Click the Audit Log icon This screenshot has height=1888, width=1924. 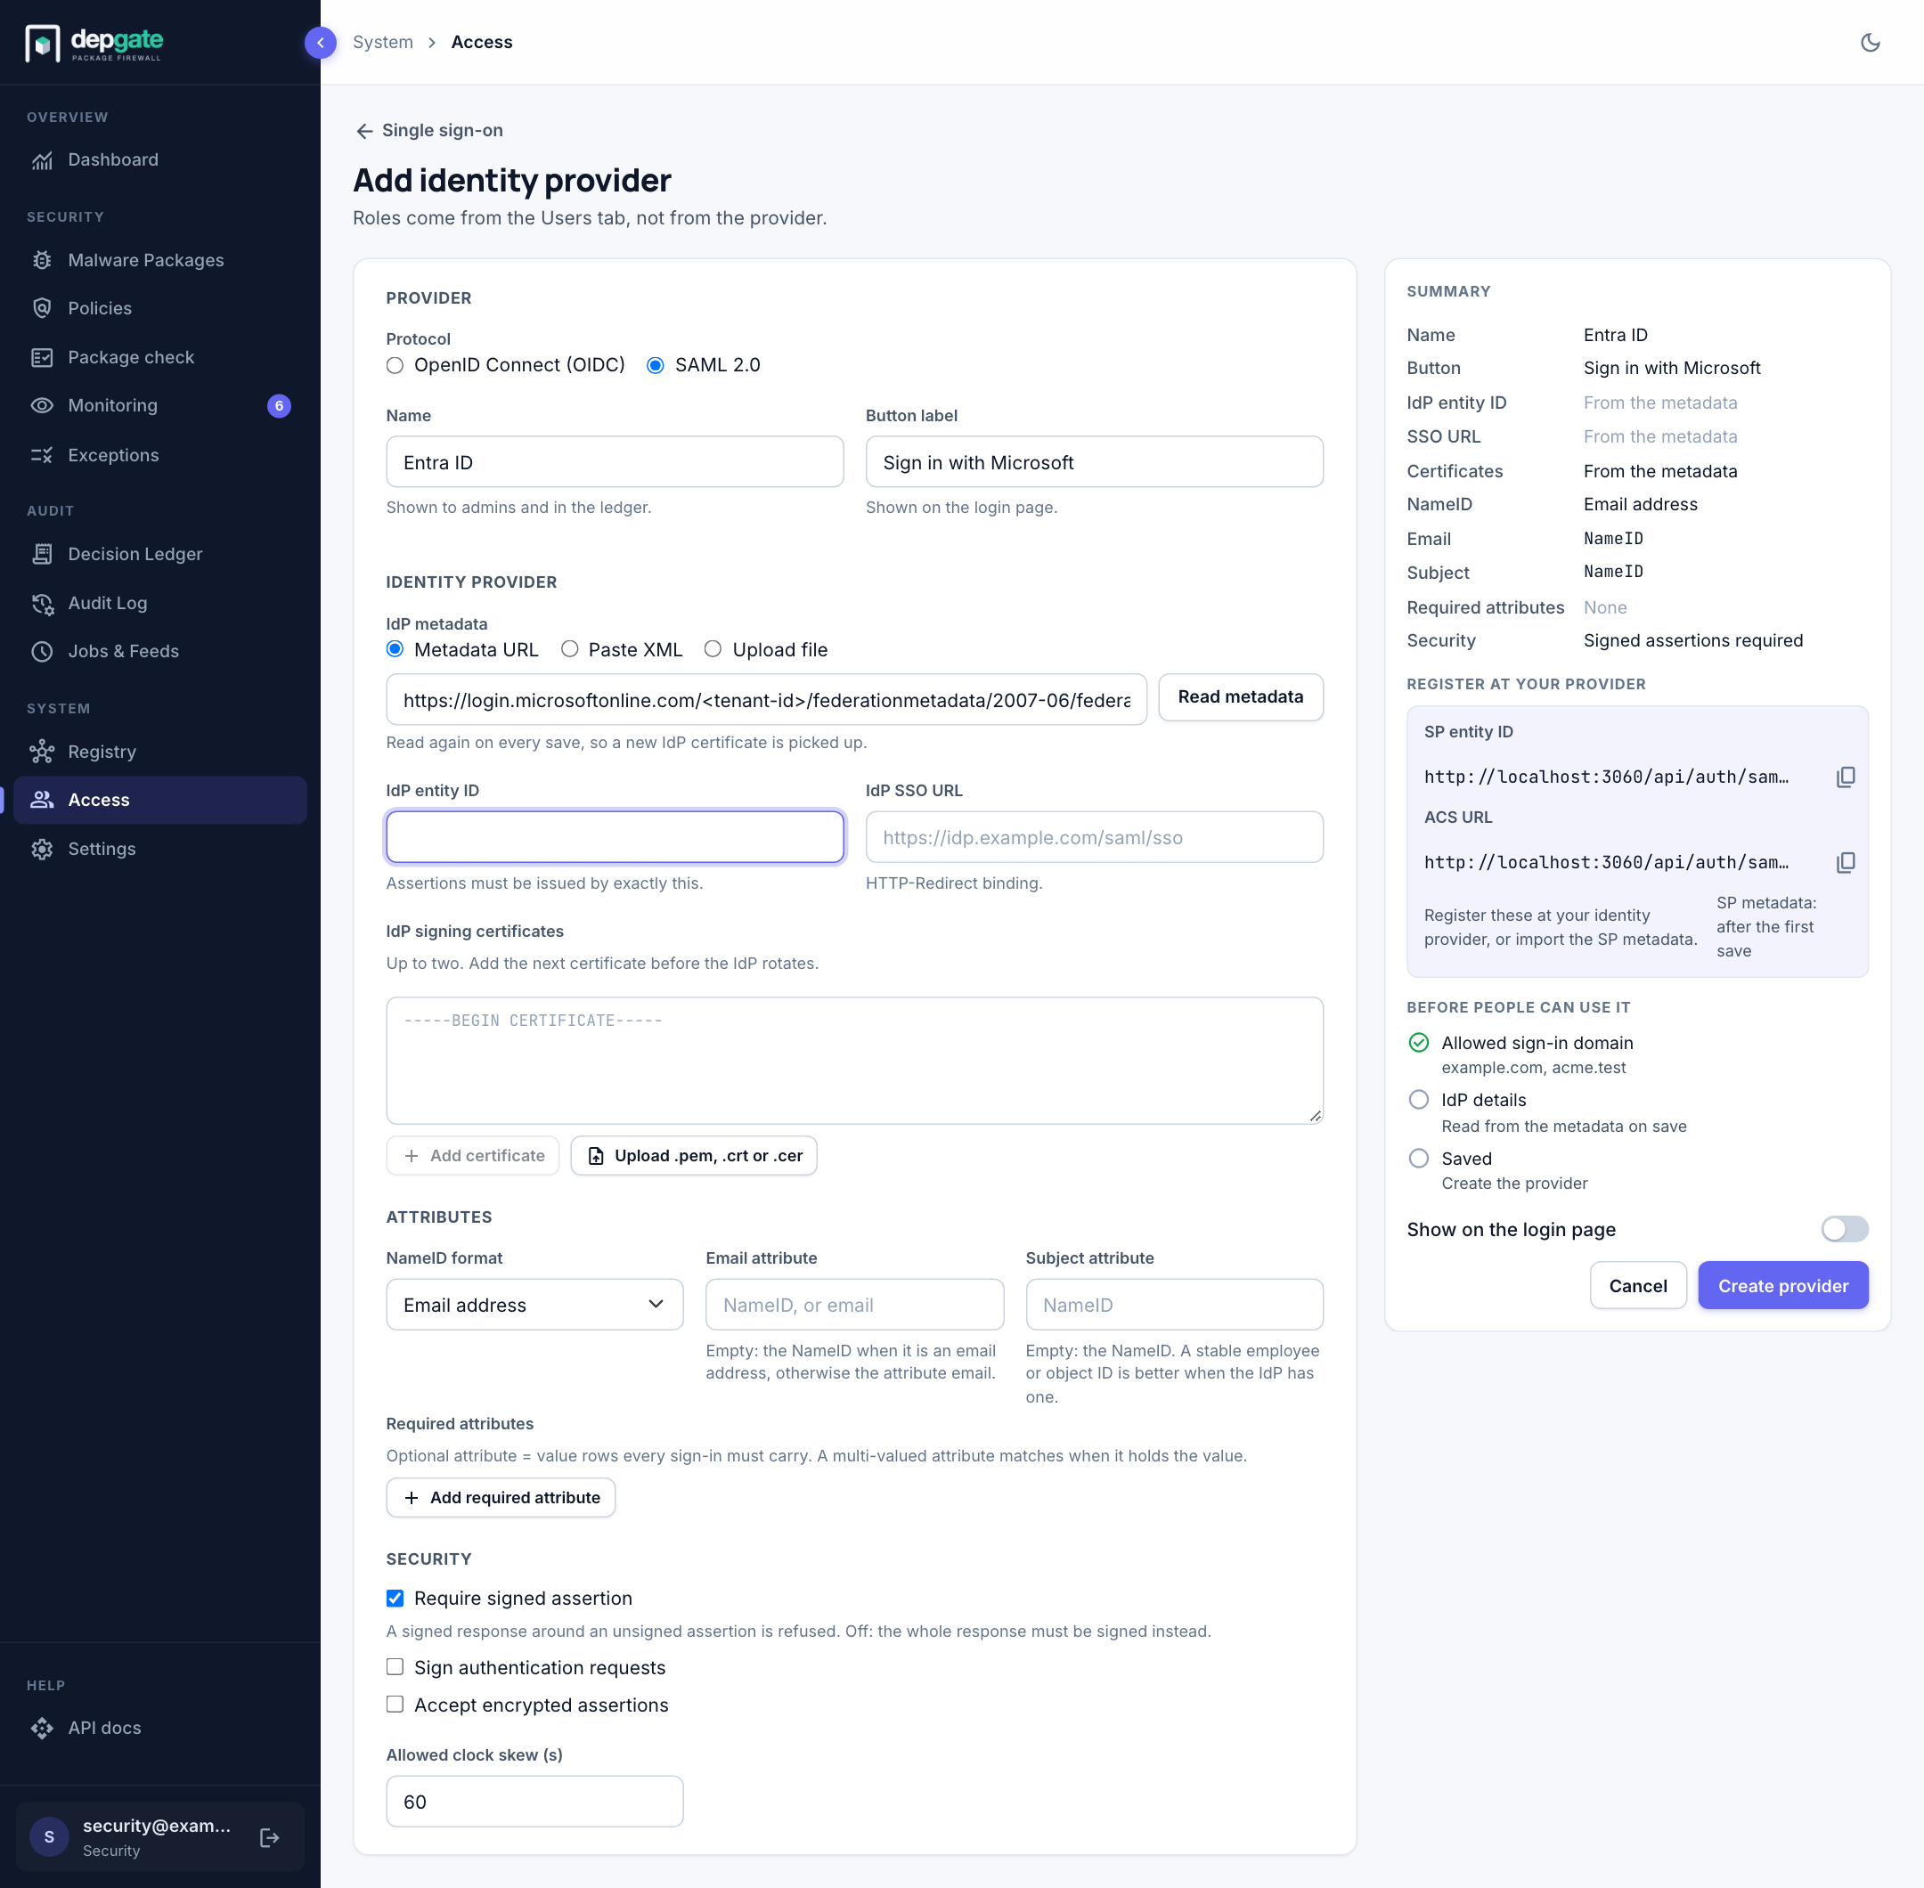click(42, 603)
